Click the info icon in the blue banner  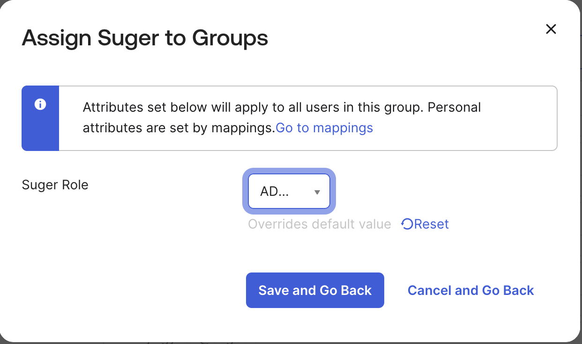pos(40,105)
